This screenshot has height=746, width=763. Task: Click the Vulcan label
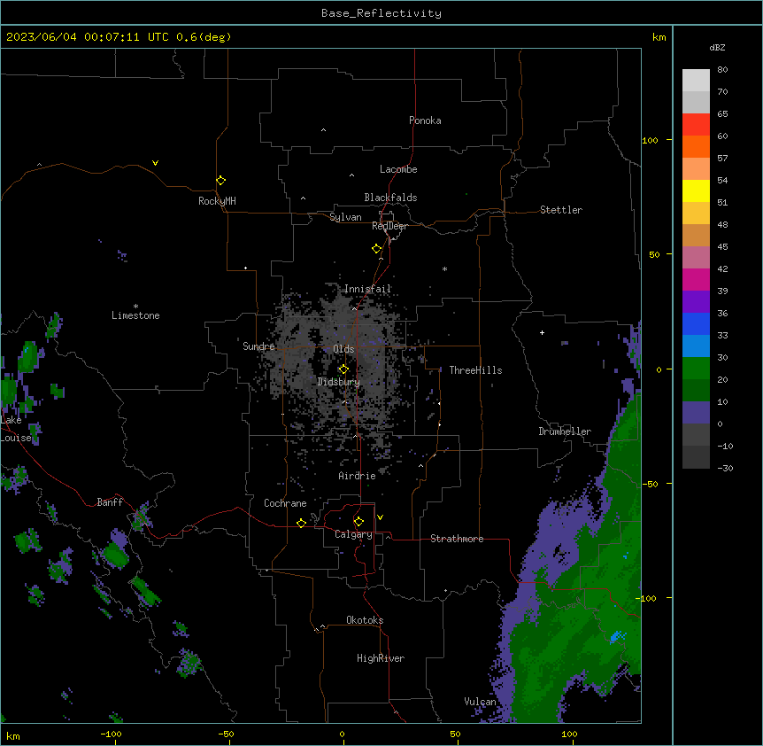[x=480, y=702]
